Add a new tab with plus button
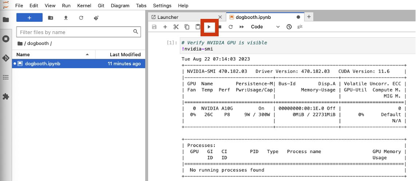 tap(309, 17)
